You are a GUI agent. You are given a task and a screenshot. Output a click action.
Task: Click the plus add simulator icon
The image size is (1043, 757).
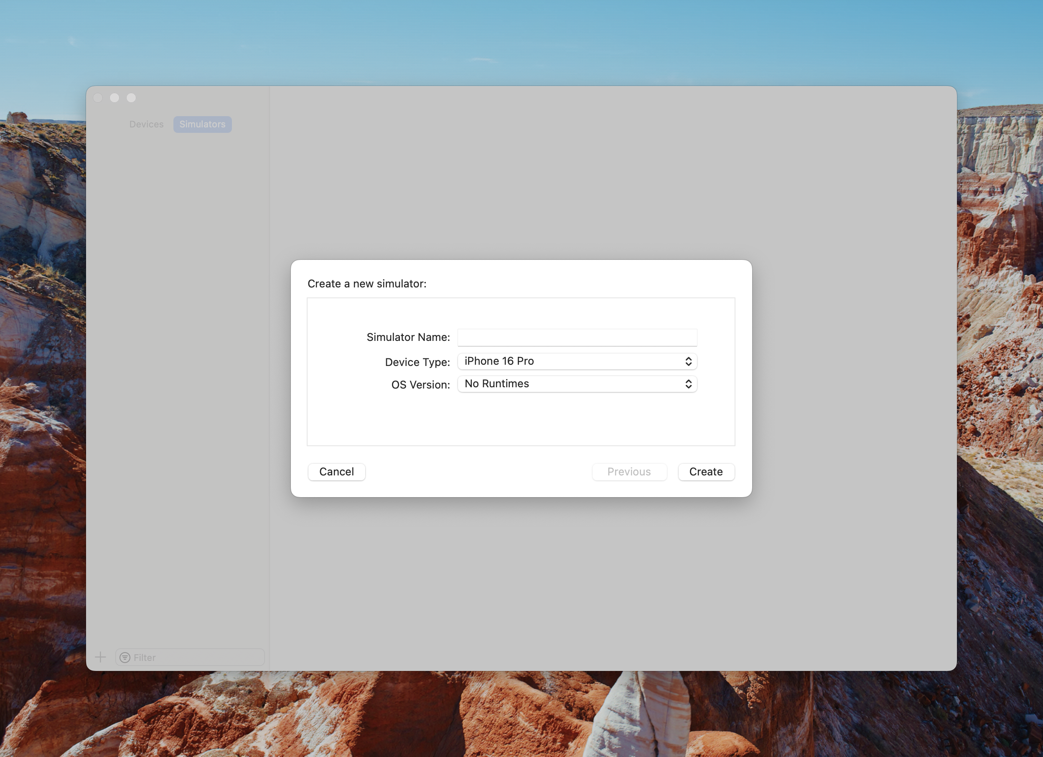click(100, 657)
